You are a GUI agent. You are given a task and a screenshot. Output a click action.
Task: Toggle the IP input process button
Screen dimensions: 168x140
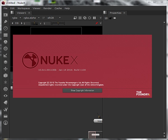tap(43, 18)
